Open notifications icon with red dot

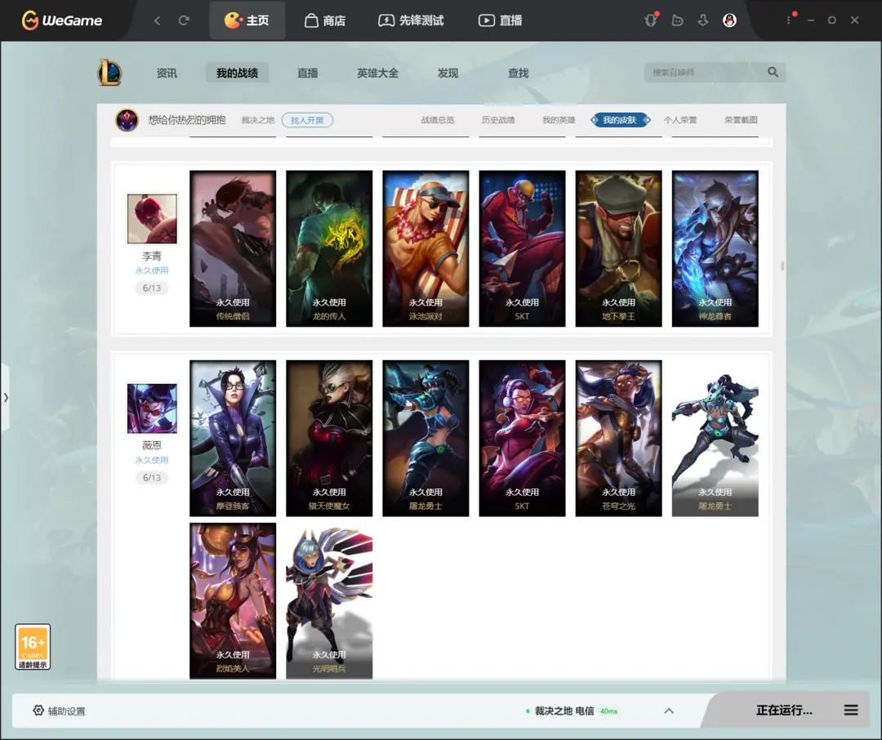click(651, 20)
